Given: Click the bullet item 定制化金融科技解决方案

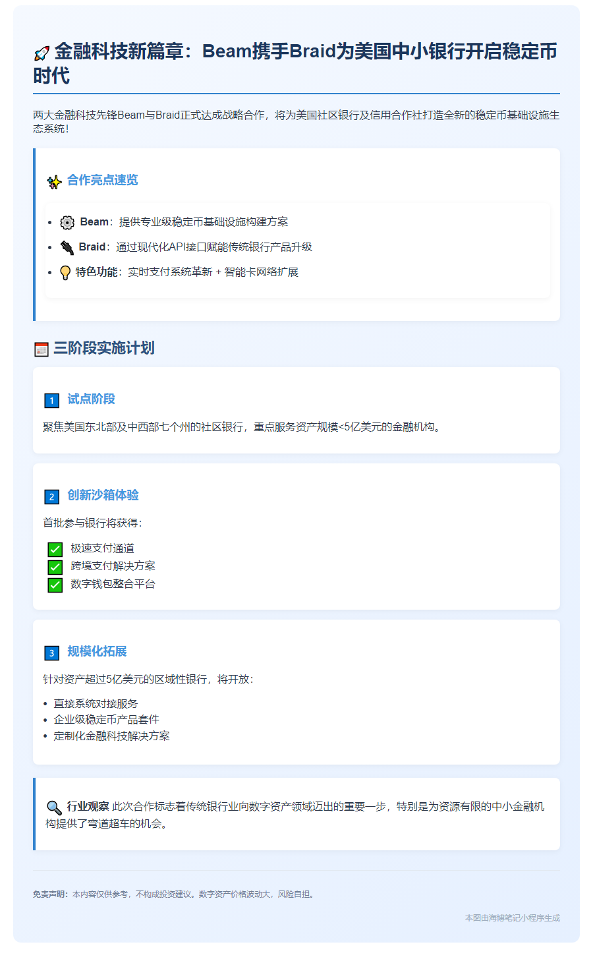Looking at the screenshot, I should [x=112, y=736].
